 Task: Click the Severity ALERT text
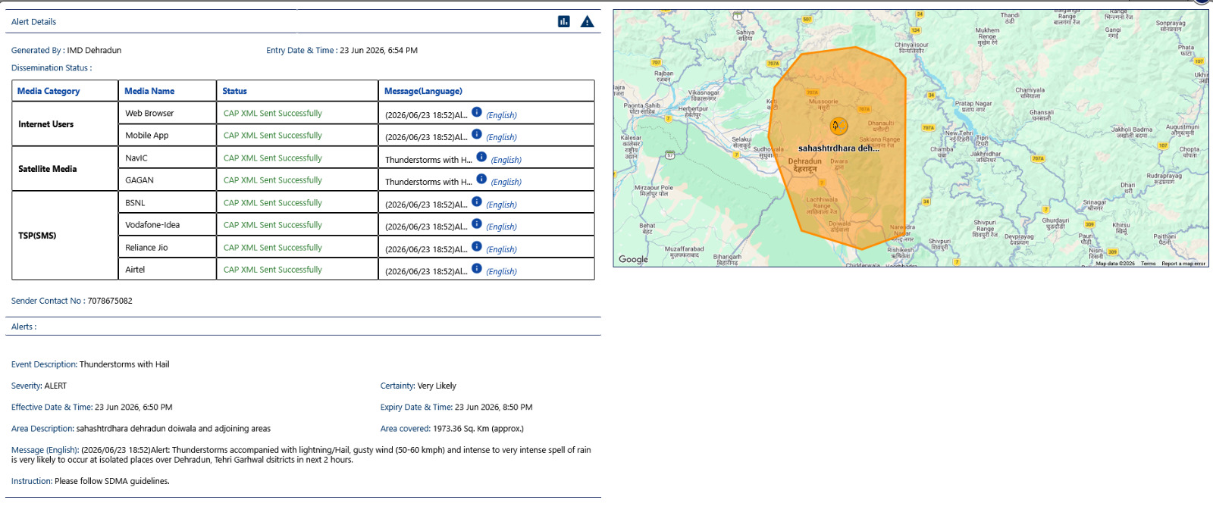[x=39, y=386]
